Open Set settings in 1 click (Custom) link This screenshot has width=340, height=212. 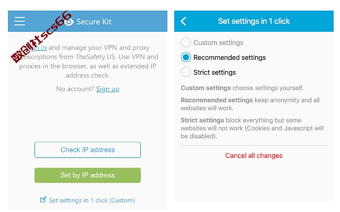tap(92, 200)
